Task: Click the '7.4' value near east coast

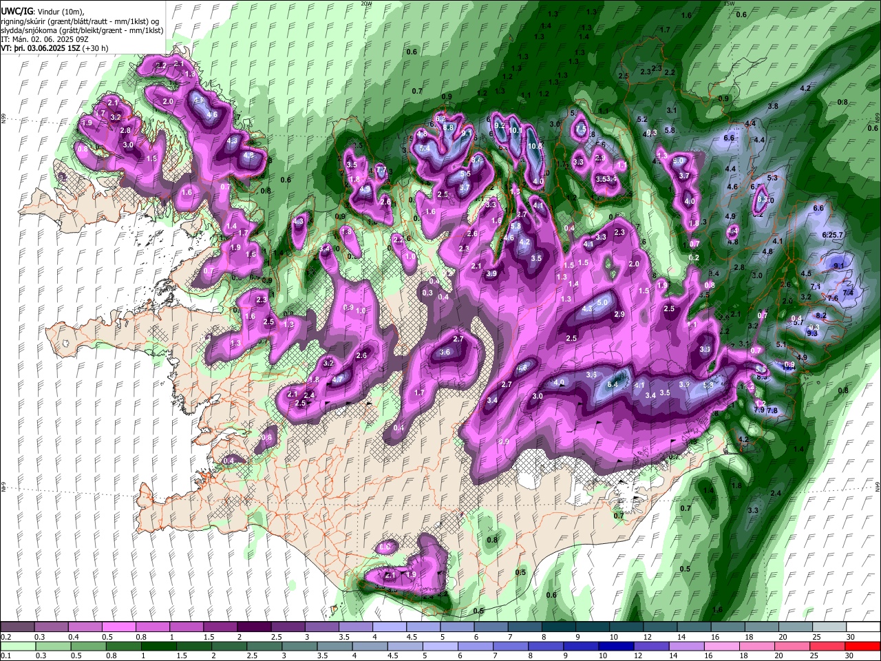Action: 849,293
